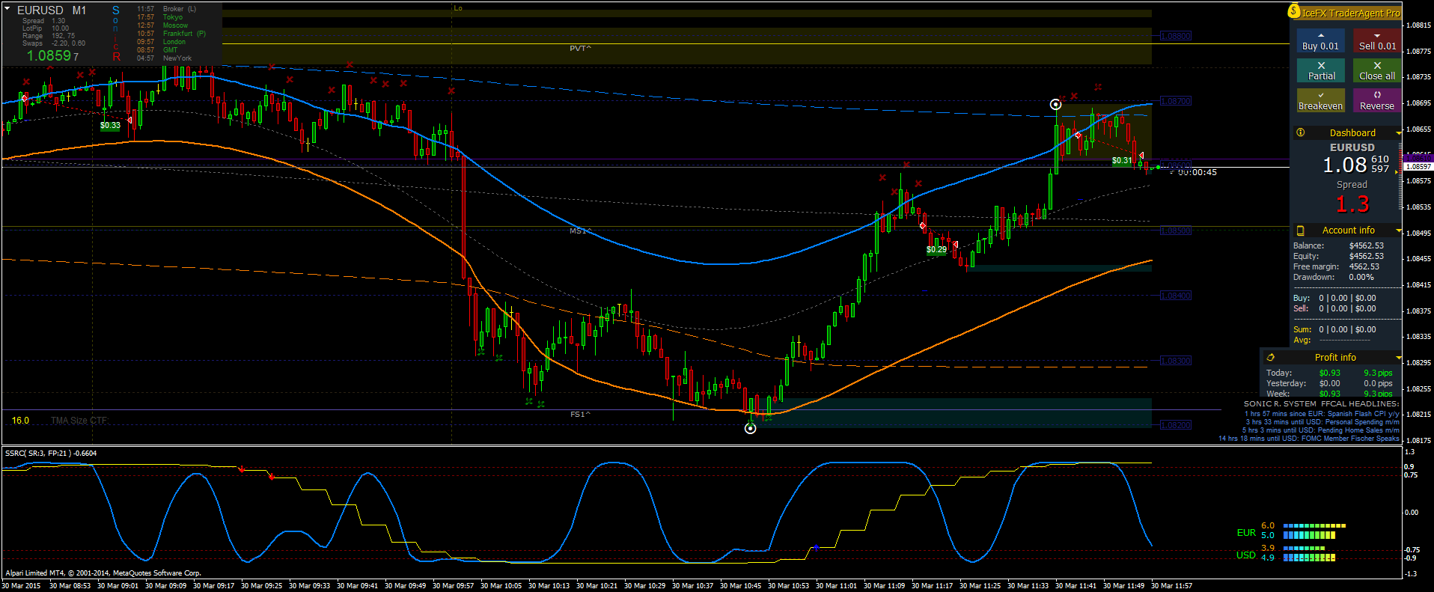Viewport: 1434px width, 592px height.
Task: Collapse the Profit info panel arrow
Action: (x=1398, y=358)
